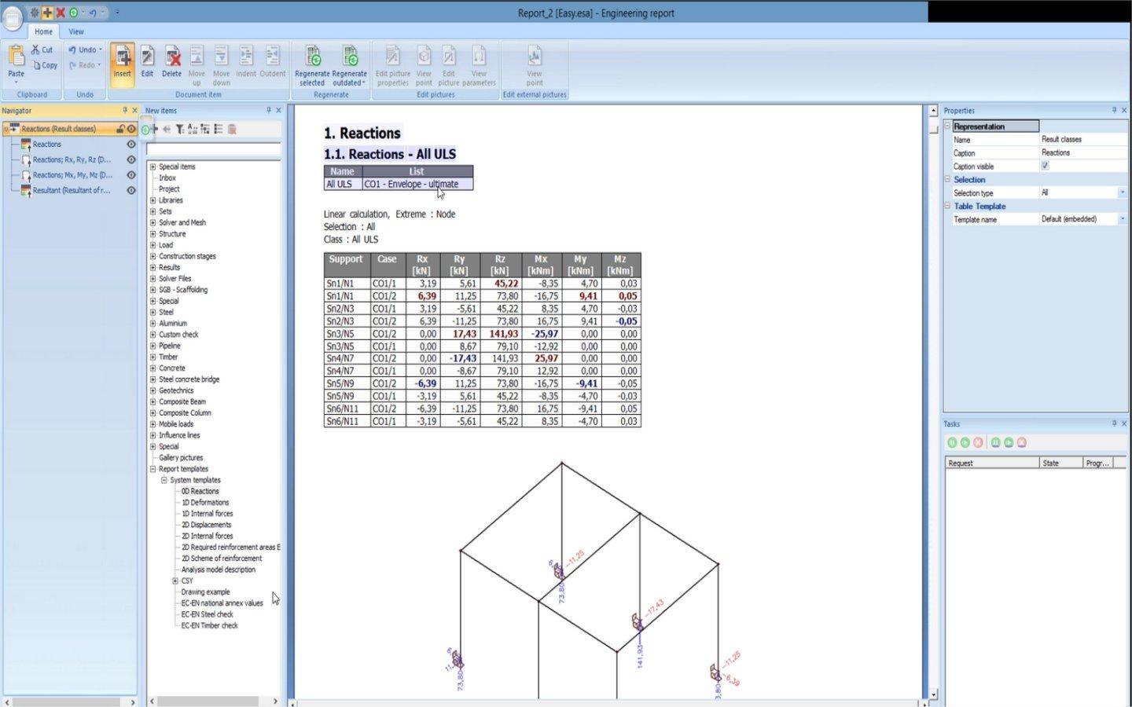Expand the CSY node under System templates
Image resolution: width=1132 pixels, height=707 pixels.
coord(175,581)
